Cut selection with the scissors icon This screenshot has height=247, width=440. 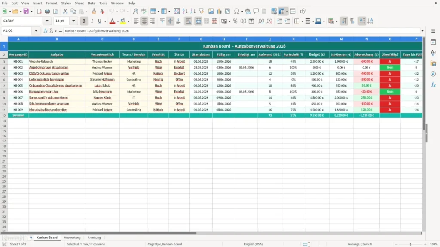65,11
